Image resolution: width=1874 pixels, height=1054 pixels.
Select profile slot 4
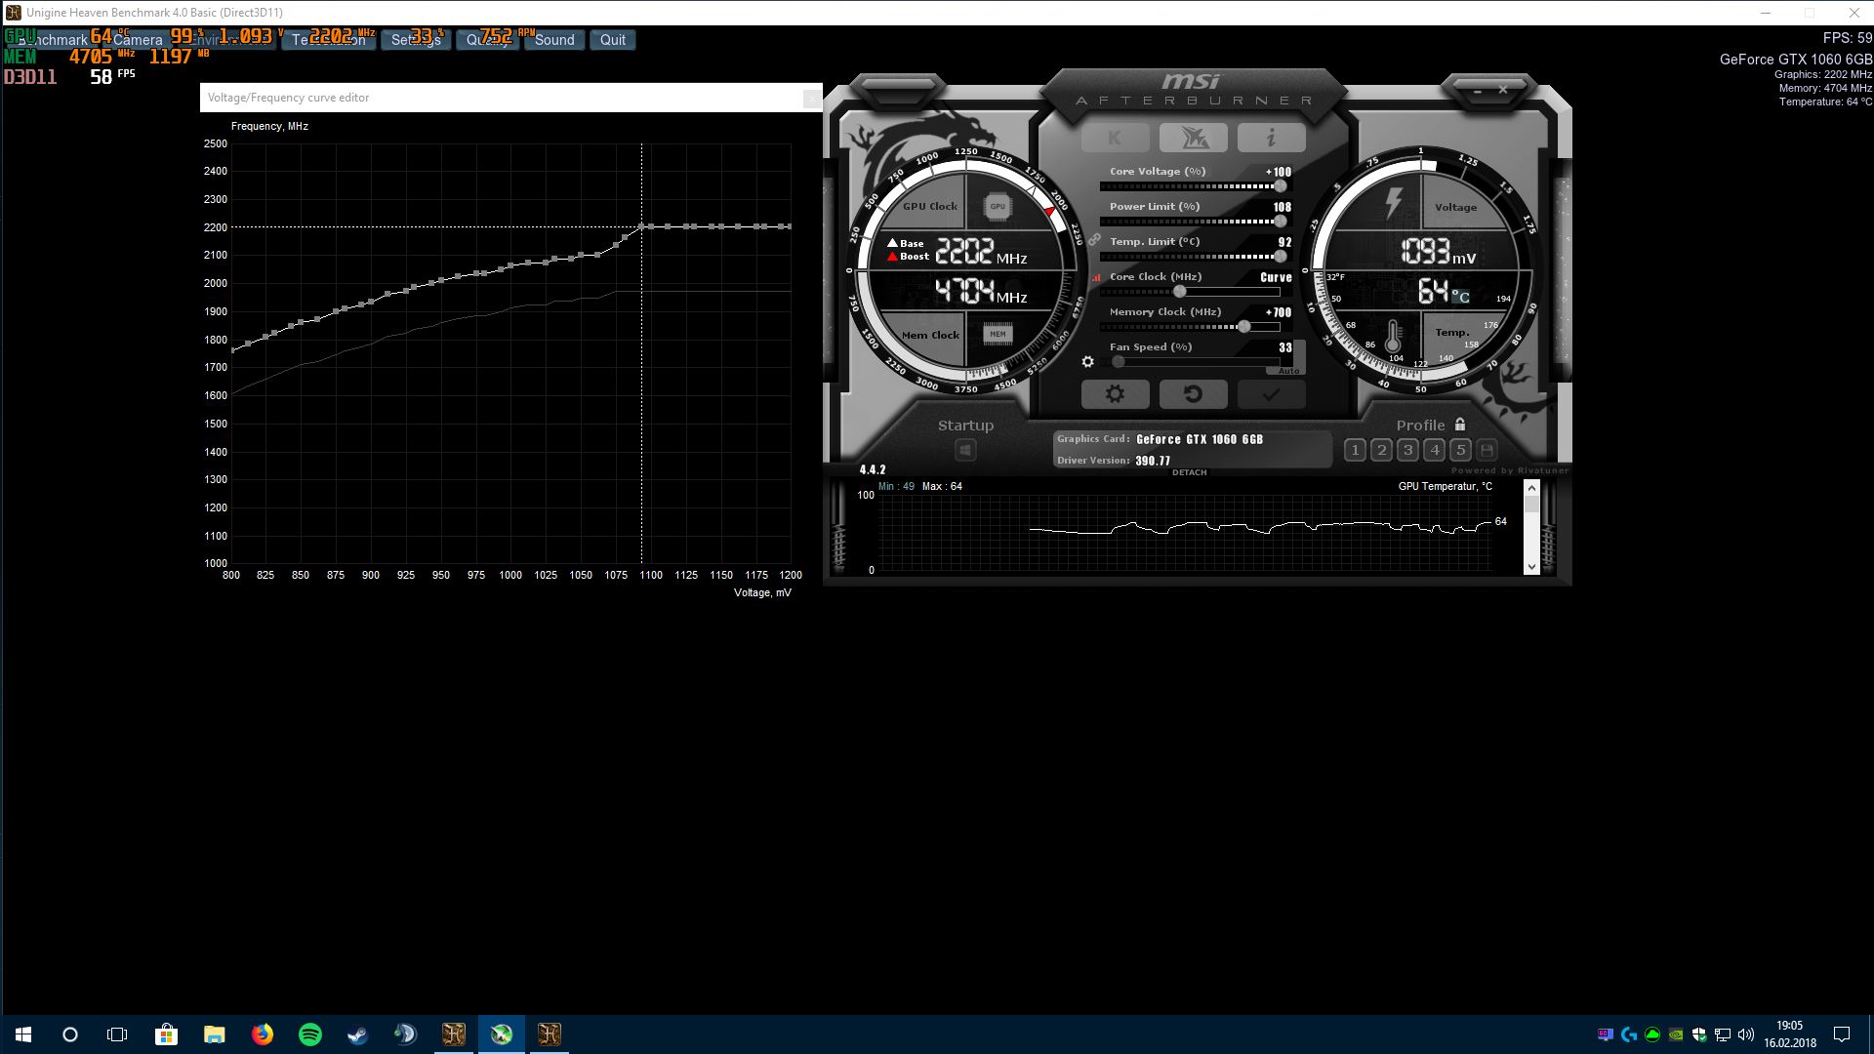(1434, 450)
